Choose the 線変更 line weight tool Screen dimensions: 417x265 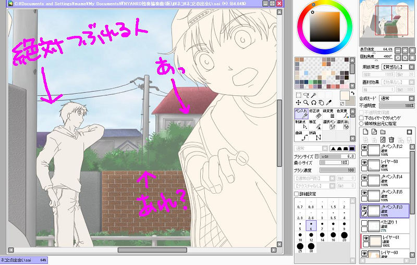tap(329, 114)
